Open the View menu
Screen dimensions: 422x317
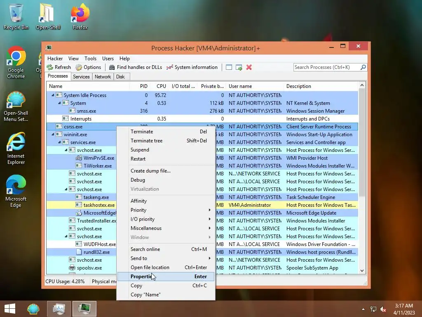pyautogui.click(x=73, y=59)
